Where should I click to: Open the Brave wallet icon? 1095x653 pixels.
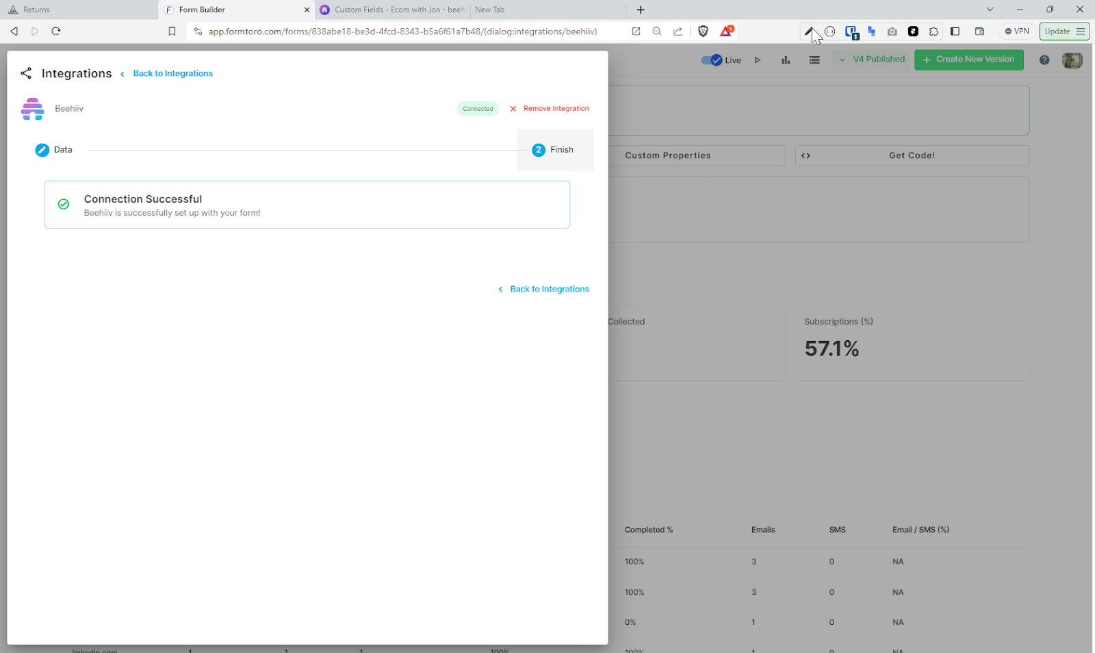(979, 31)
